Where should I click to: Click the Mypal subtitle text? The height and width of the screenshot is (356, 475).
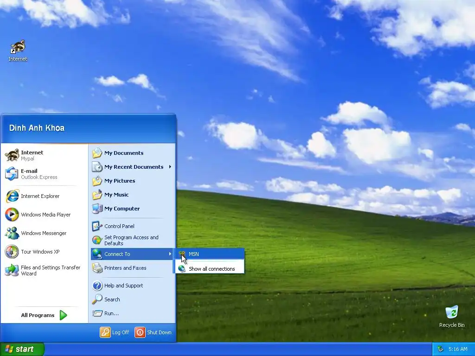click(27, 159)
